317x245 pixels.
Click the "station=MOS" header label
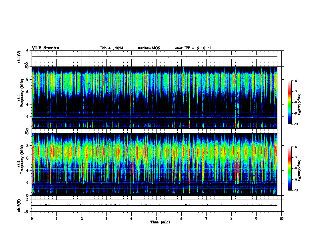coord(149,48)
